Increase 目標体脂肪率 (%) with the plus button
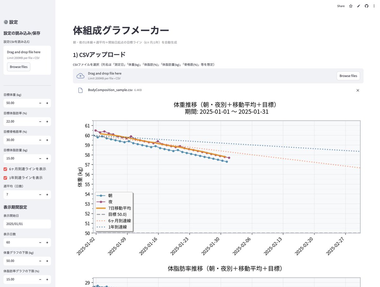Image resolution: width=380 pixels, height=287 pixels. tap(47, 121)
